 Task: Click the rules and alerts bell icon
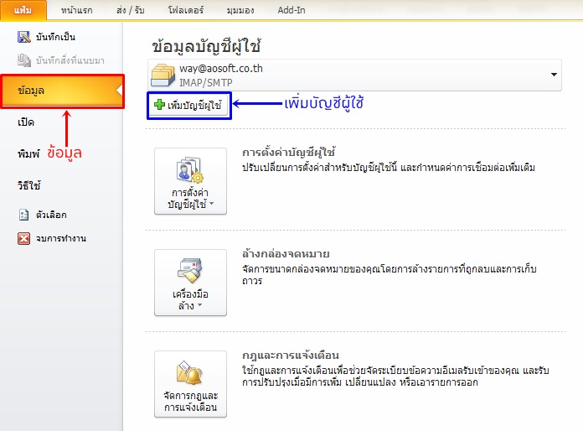190,372
